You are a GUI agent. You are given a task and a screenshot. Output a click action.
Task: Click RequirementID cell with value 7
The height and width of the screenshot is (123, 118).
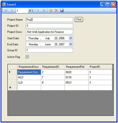tap(53, 77)
